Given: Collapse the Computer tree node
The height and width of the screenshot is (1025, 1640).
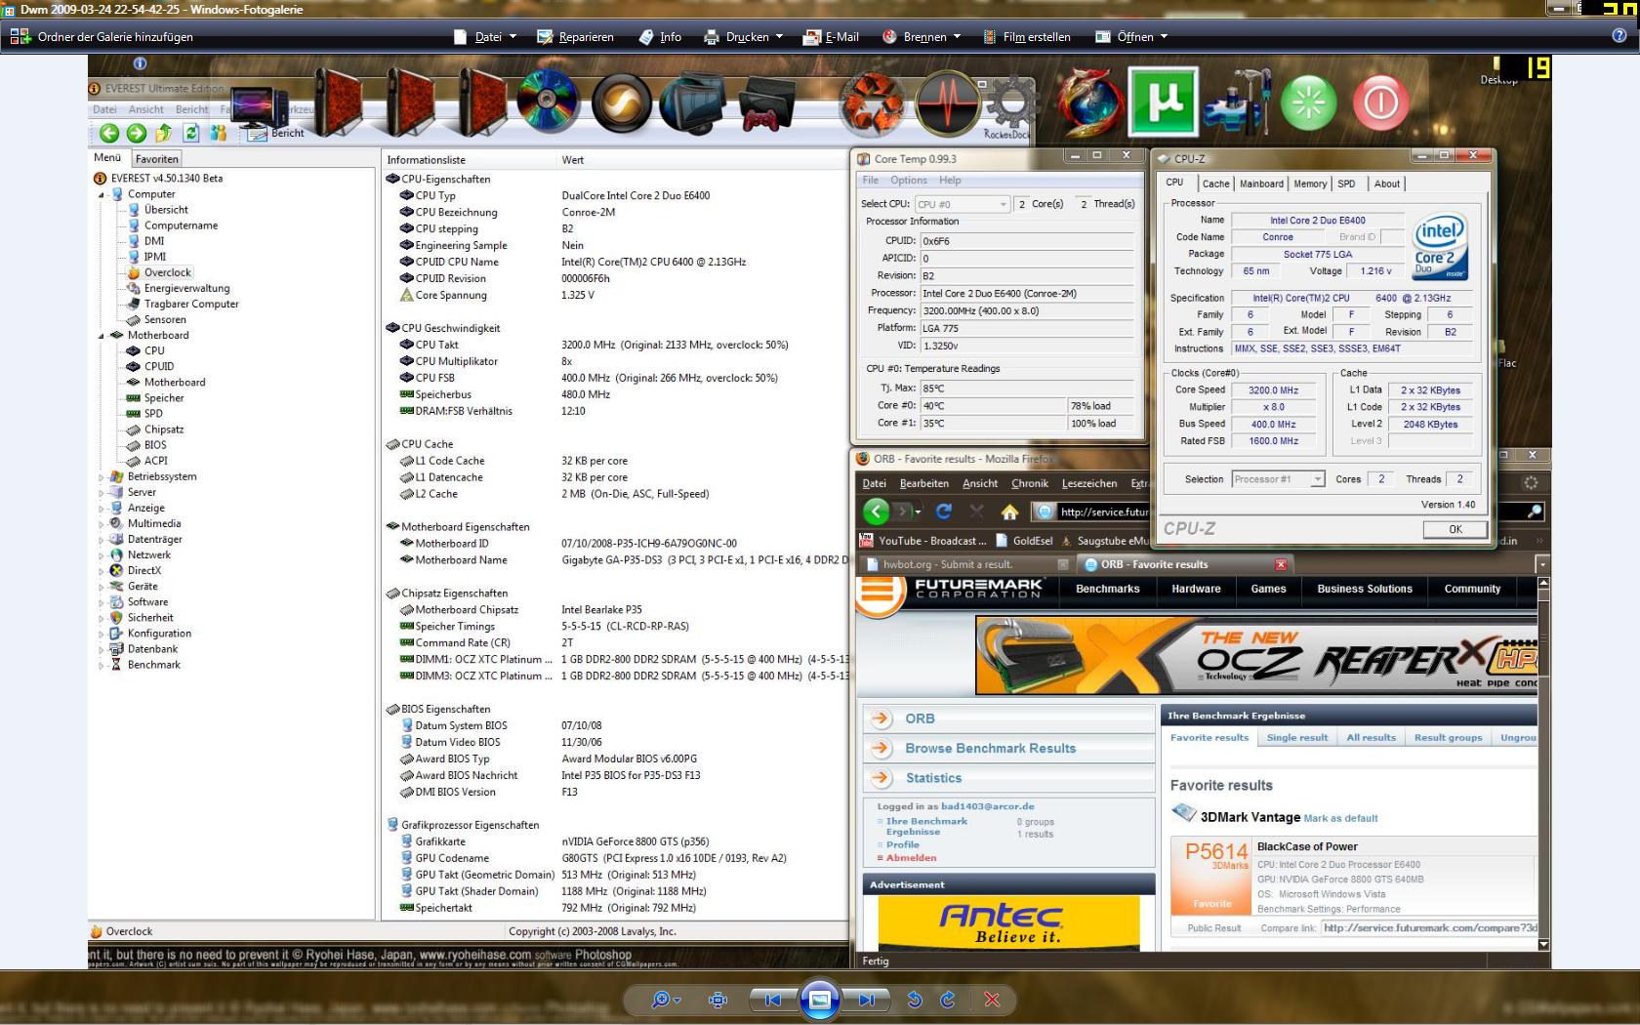Looking at the screenshot, I should [101, 194].
